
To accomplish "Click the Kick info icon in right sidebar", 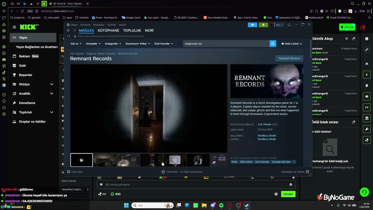I will 367,39.
